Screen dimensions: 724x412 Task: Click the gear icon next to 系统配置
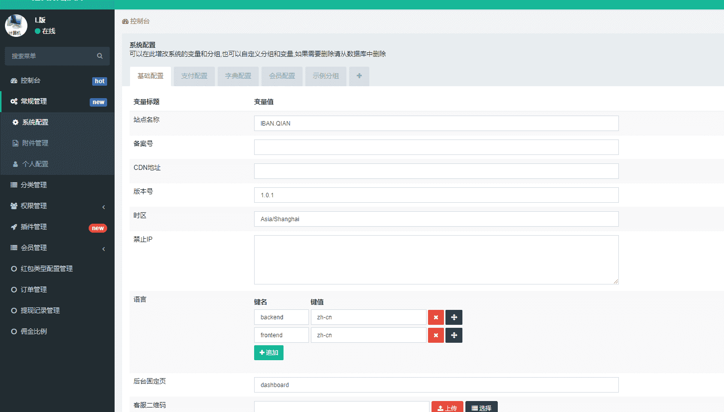click(x=15, y=122)
